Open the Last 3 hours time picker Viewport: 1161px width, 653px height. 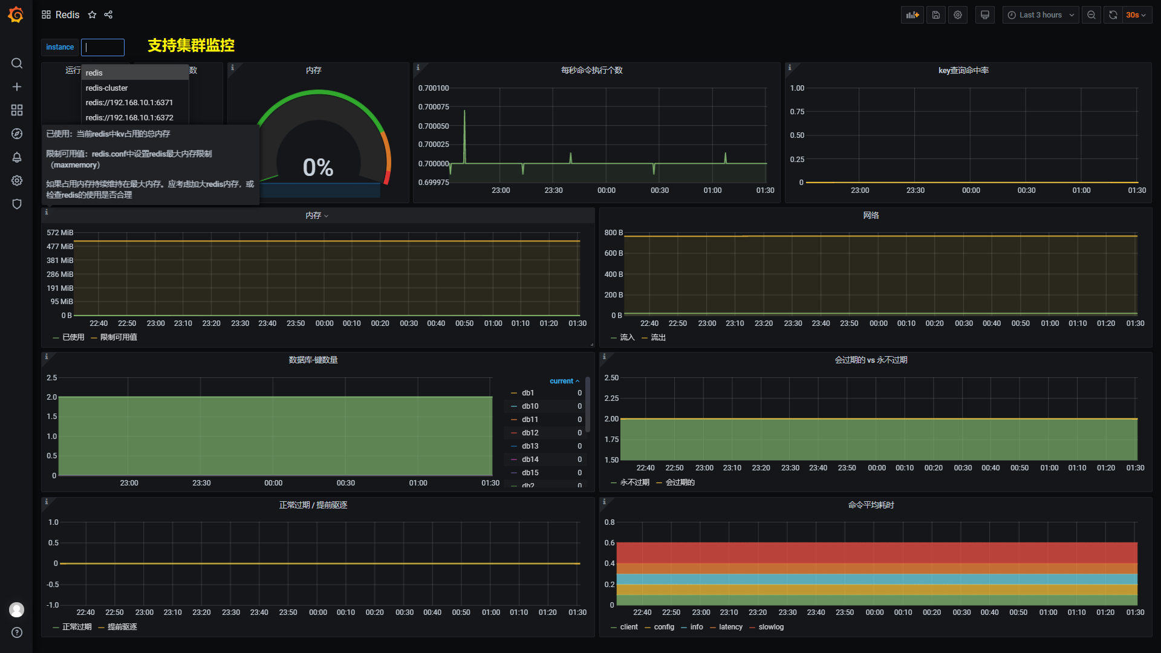pyautogui.click(x=1040, y=15)
